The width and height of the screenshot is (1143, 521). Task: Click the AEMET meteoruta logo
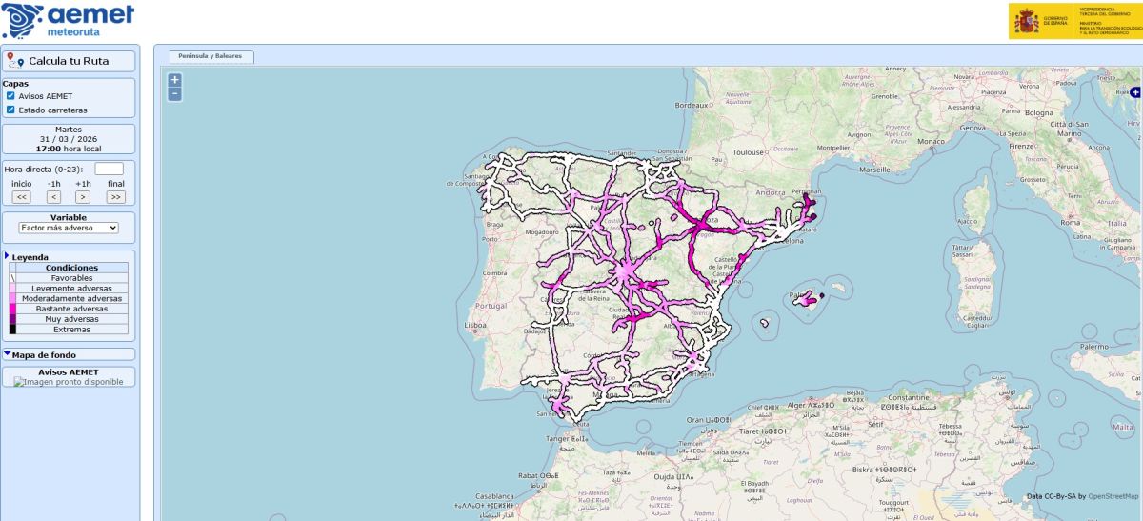(69, 20)
